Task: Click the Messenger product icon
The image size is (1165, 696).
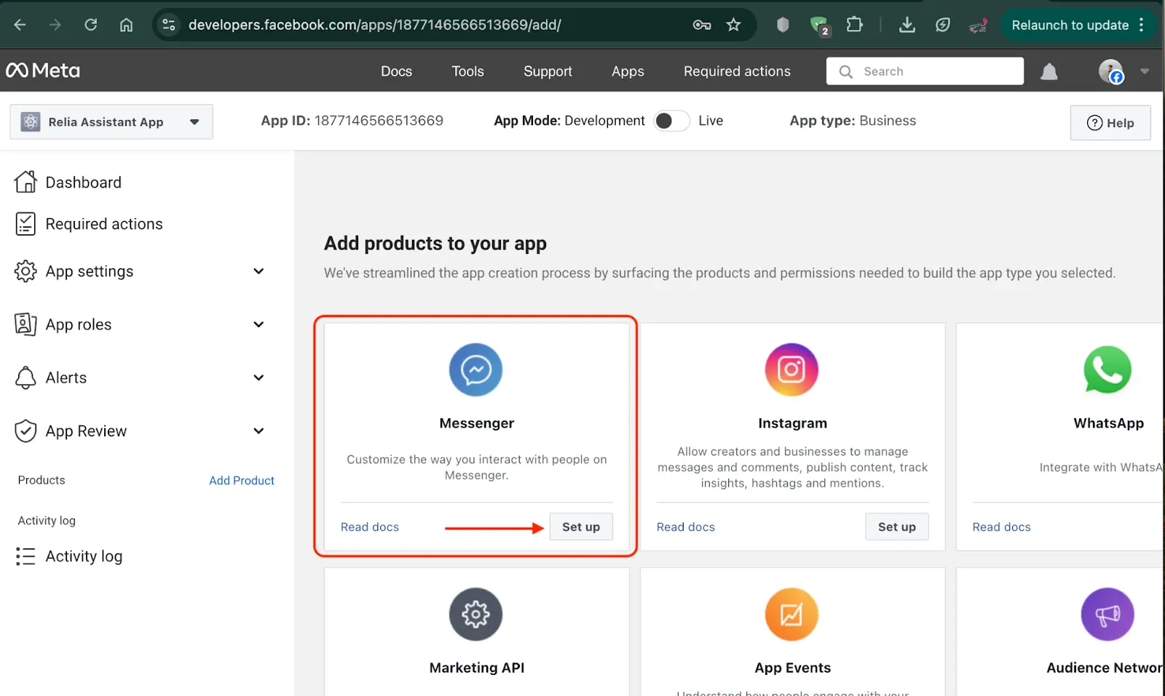Action: (x=476, y=369)
